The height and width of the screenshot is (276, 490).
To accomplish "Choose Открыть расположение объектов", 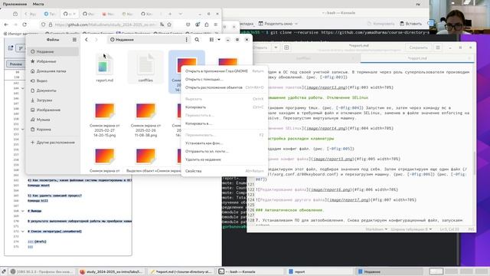I will (x=224, y=87).
